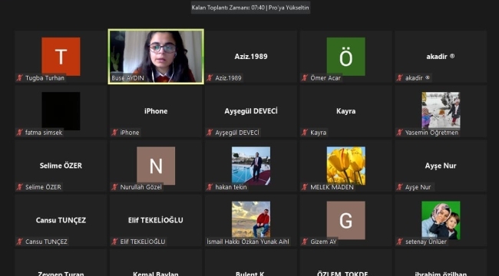499x276 pixels.
Task: Click the large centered Kayra name
Action: (x=346, y=111)
